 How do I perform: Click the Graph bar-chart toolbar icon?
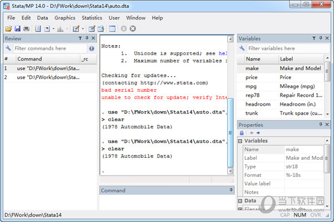[x=60, y=28]
